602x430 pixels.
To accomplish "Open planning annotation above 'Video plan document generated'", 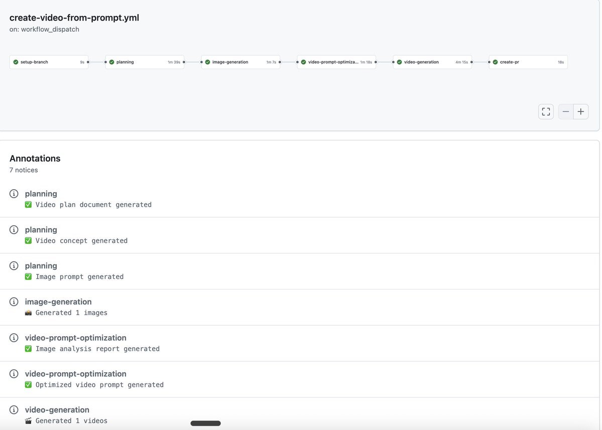I will pos(41,194).
